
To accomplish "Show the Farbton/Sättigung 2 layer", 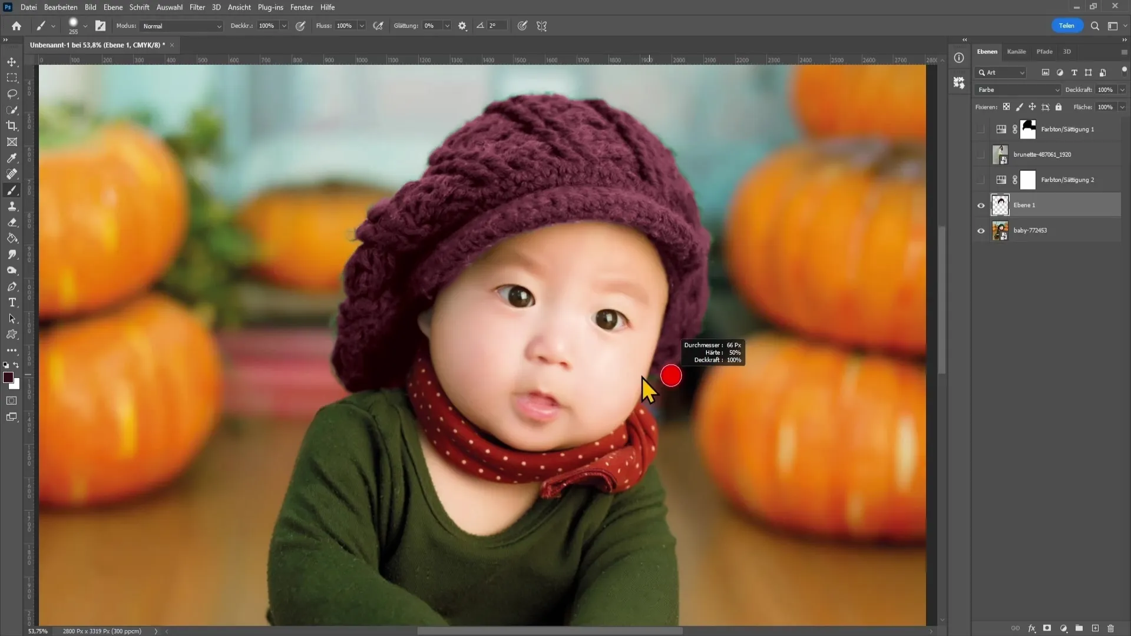I will tap(981, 180).
